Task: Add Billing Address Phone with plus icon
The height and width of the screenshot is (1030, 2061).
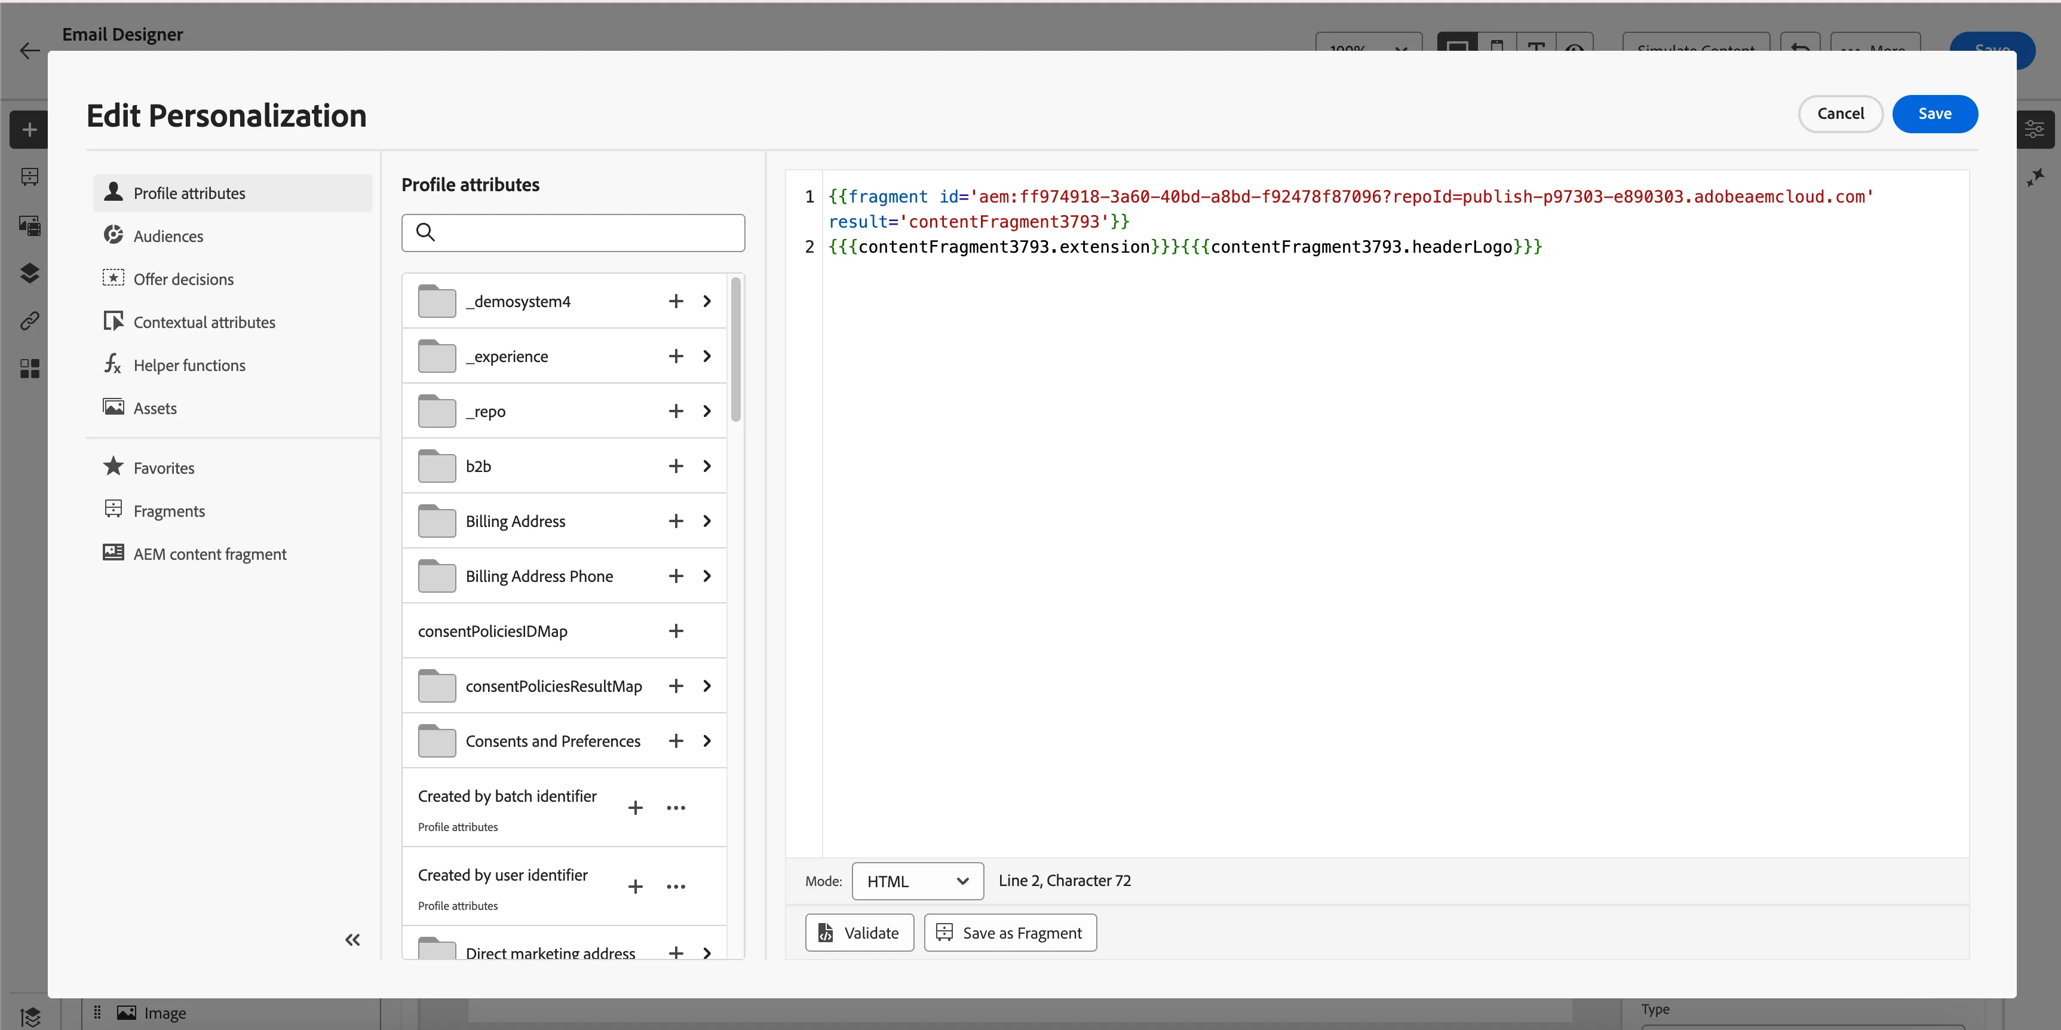Action: click(676, 576)
